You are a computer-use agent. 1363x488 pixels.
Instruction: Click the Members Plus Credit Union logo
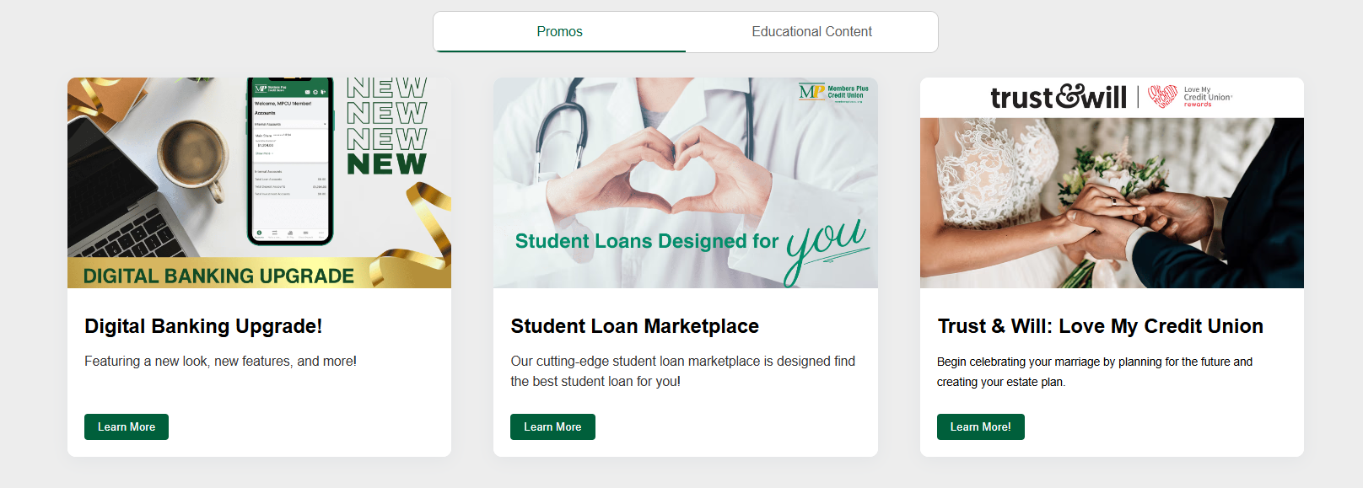point(833,92)
